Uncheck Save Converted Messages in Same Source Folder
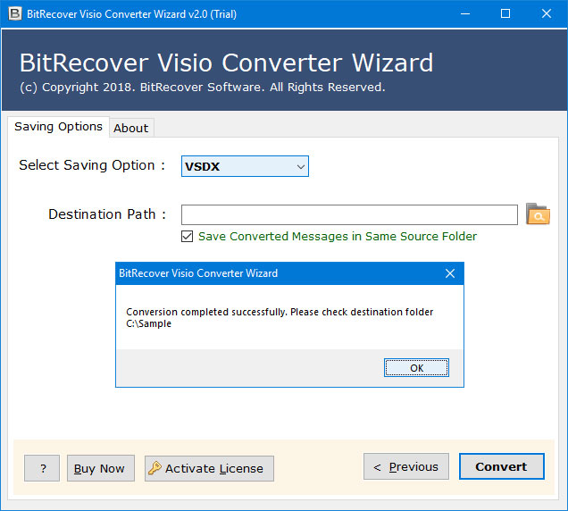The width and height of the screenshot is (568, 511). 187,237
